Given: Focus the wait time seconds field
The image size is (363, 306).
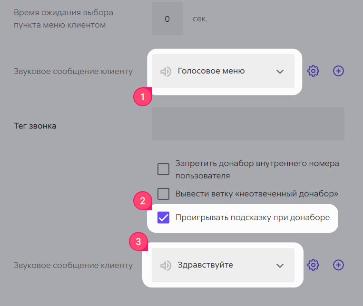Looking at the screenshot, I should tap(167, 19).
